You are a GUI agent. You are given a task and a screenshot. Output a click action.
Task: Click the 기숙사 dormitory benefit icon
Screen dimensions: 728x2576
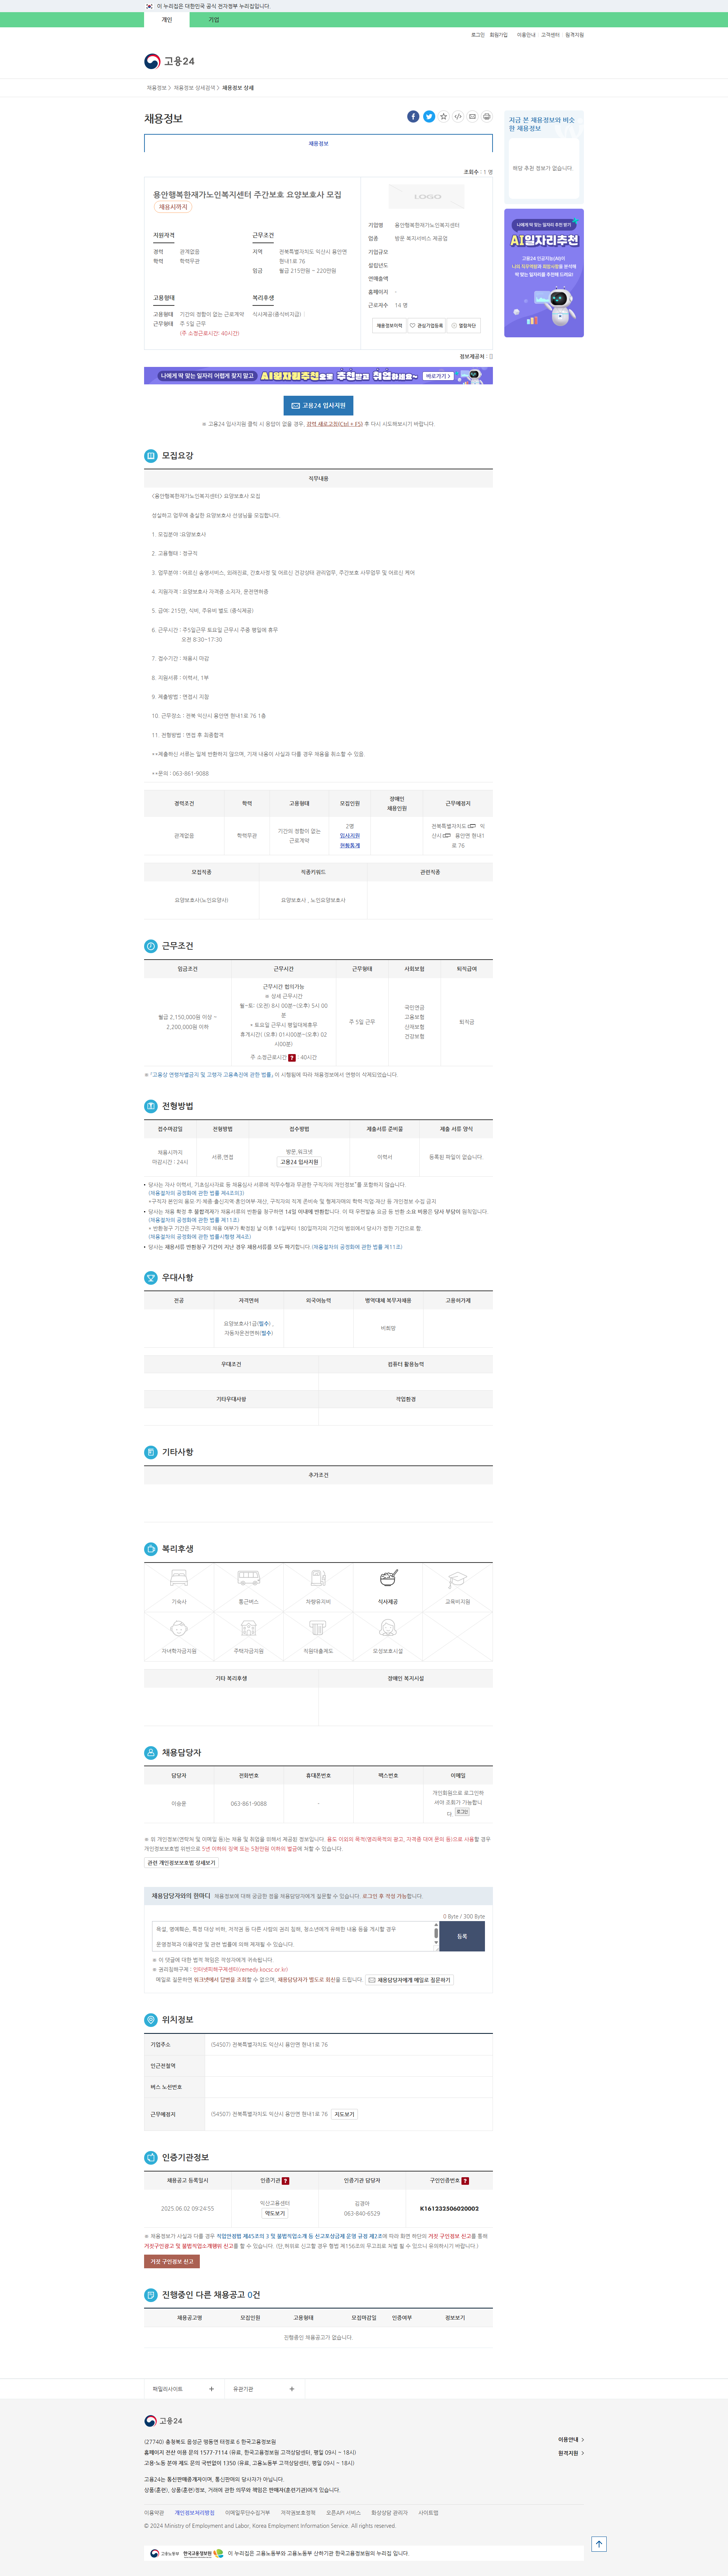[x=179, y=1578]
